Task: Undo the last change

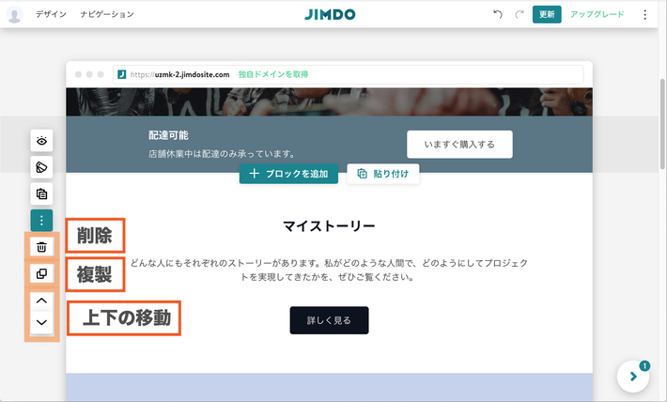Action: (x=498, y=14)
